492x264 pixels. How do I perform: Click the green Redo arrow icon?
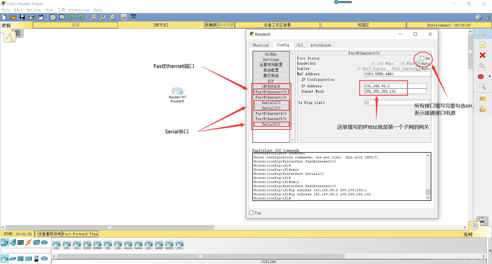pyautogui.click(x=81, y=17)
